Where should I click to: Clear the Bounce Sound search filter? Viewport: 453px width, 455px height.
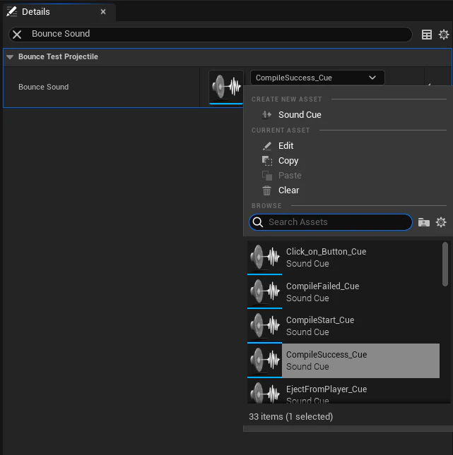17,35
